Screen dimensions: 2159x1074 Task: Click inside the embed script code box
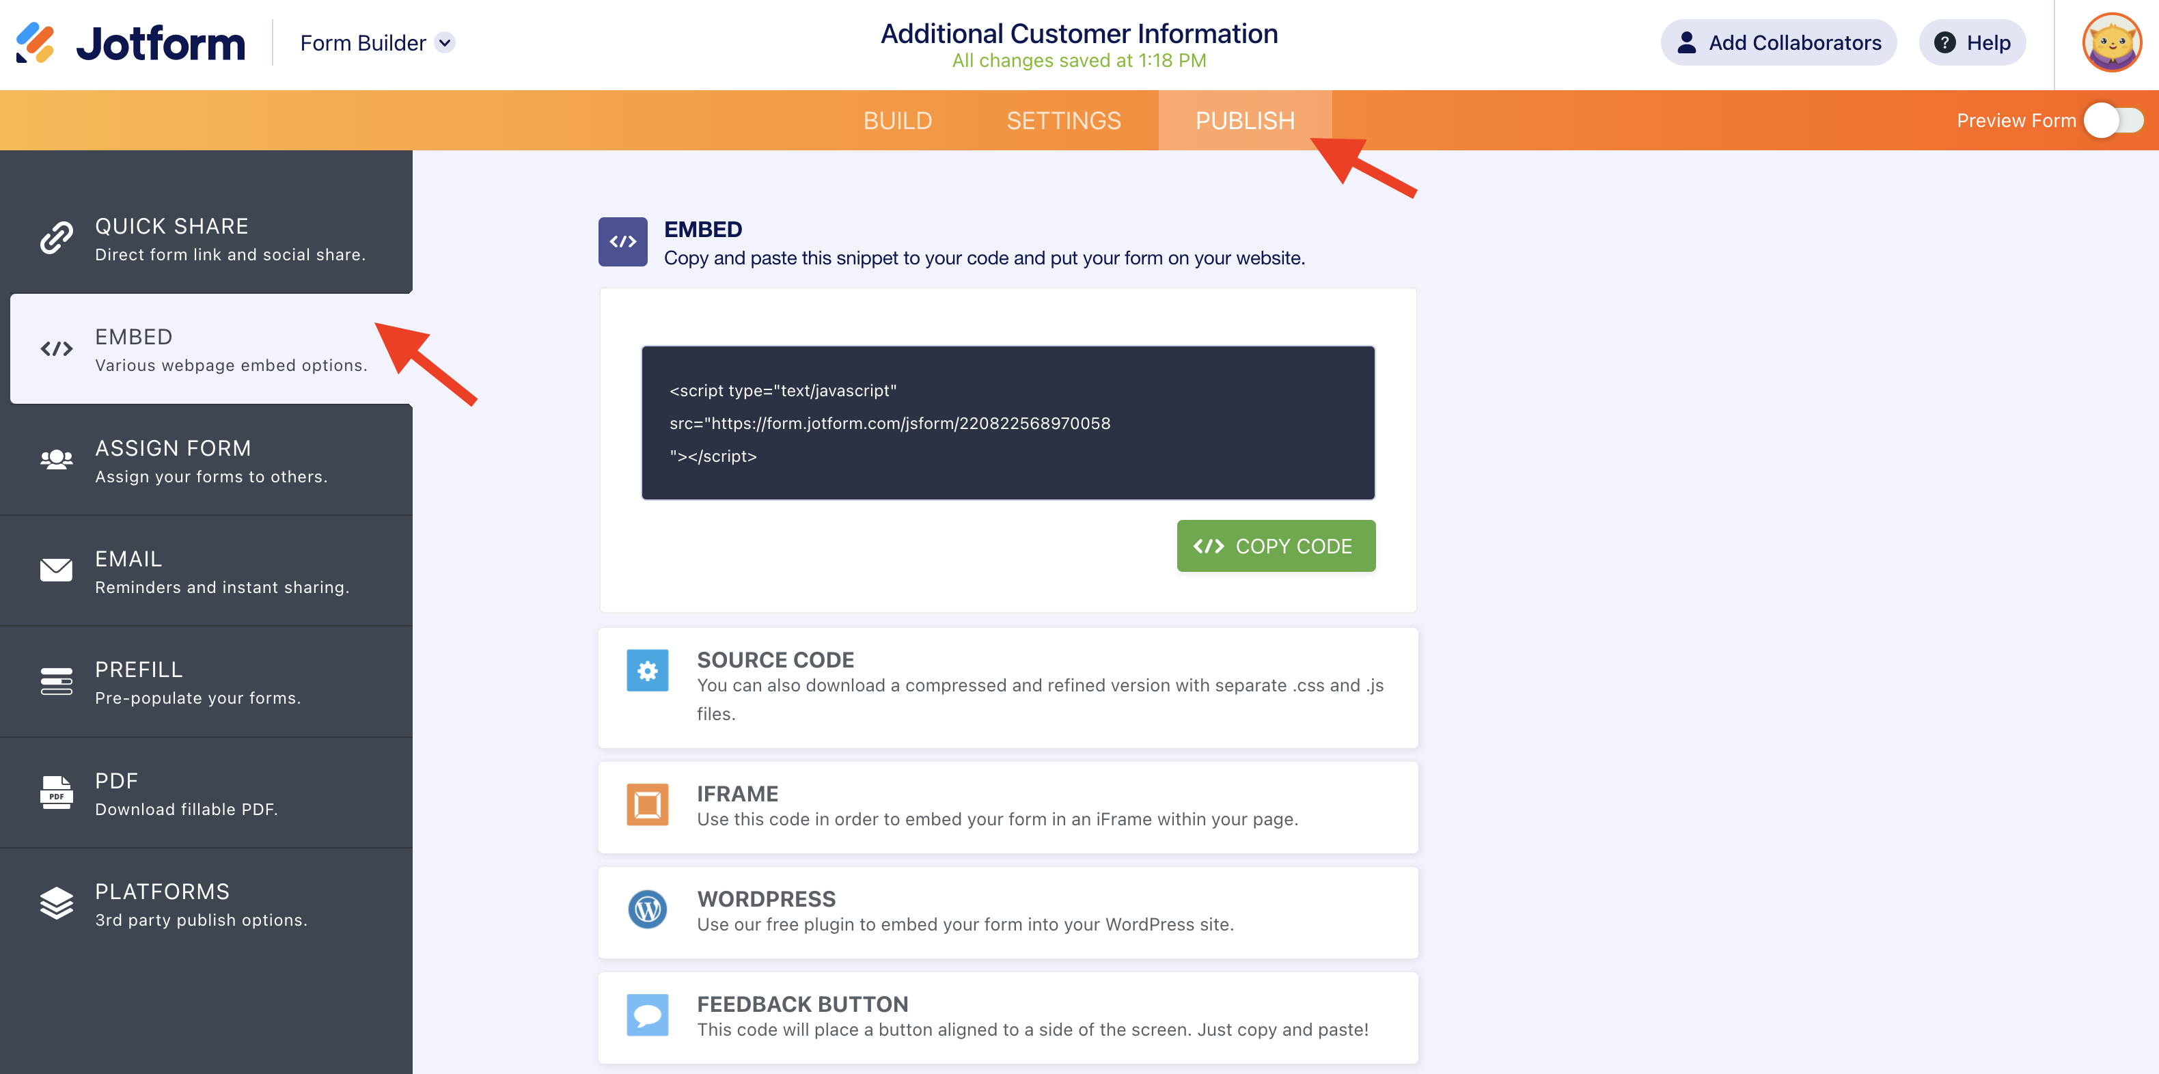click(1008, 424)
